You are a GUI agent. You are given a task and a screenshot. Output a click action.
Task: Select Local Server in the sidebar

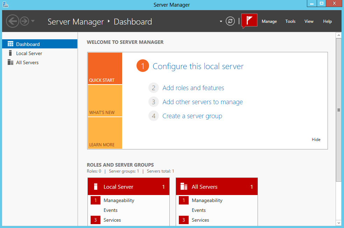point(40,53)
